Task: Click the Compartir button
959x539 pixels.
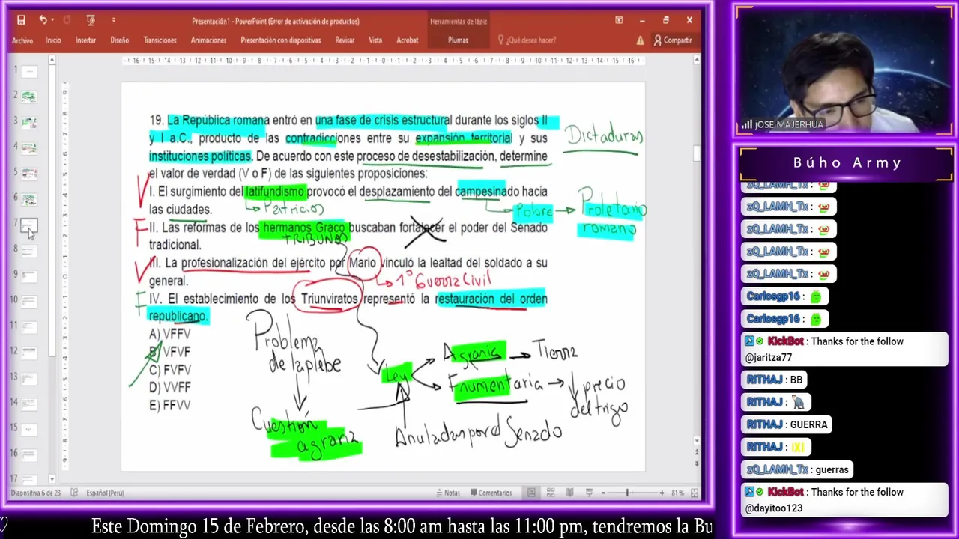Action: coord(673,40)
